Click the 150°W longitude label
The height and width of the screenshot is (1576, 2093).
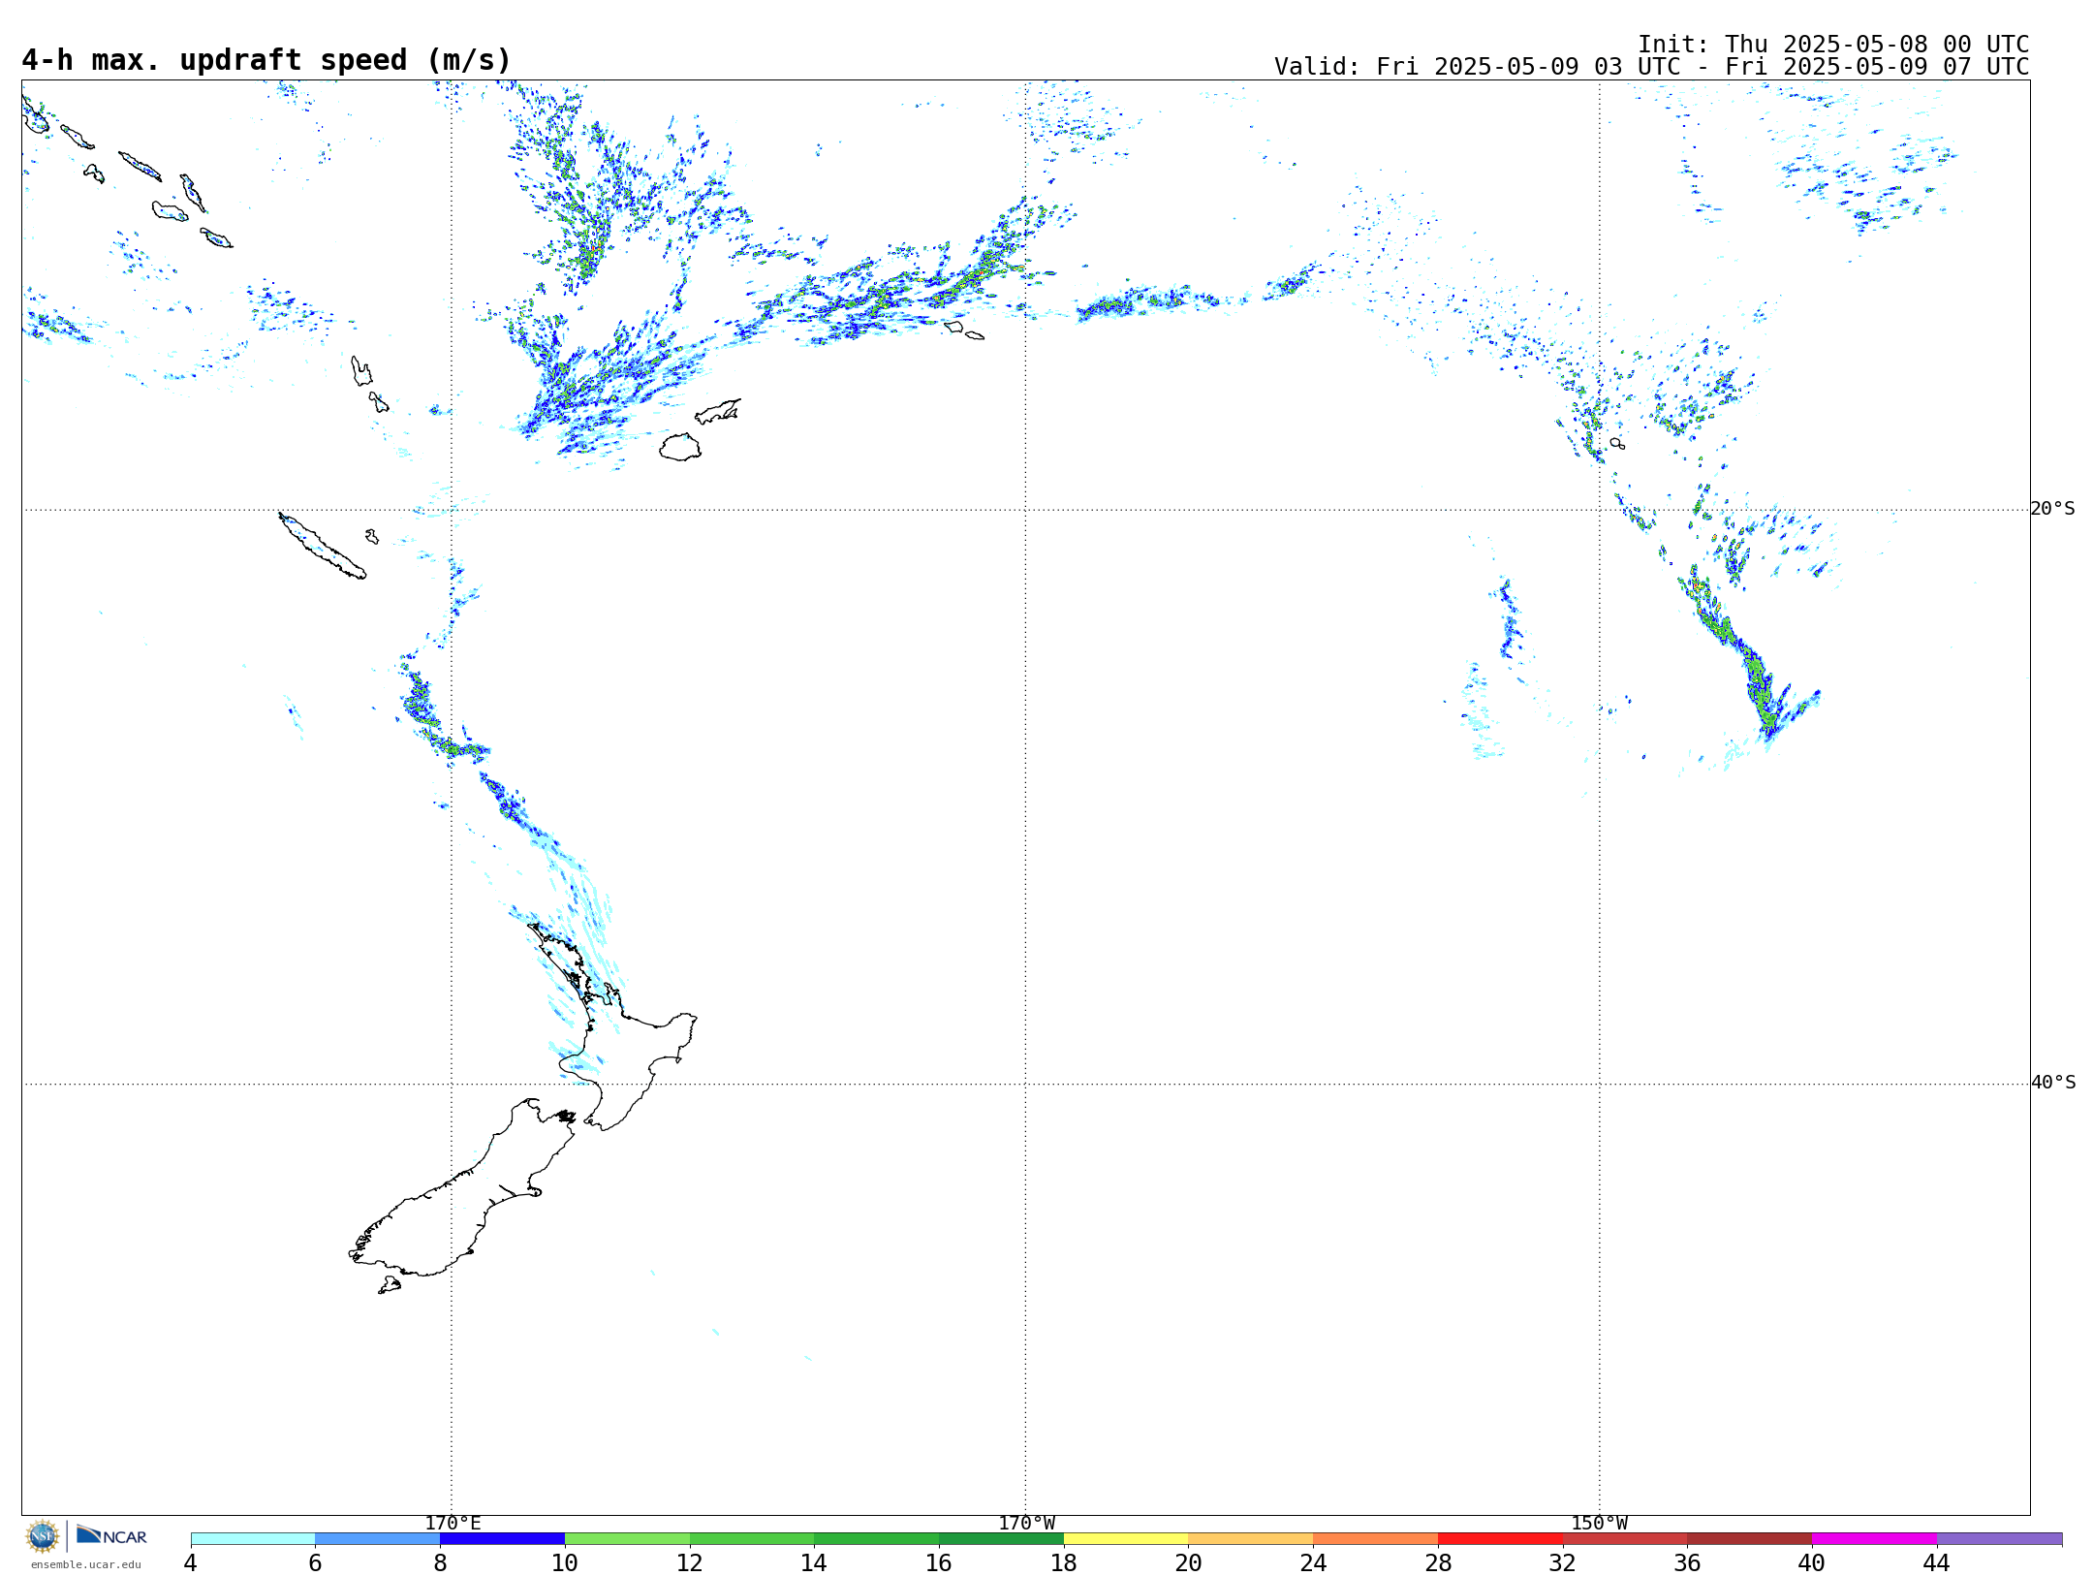click(1599, 1524)
